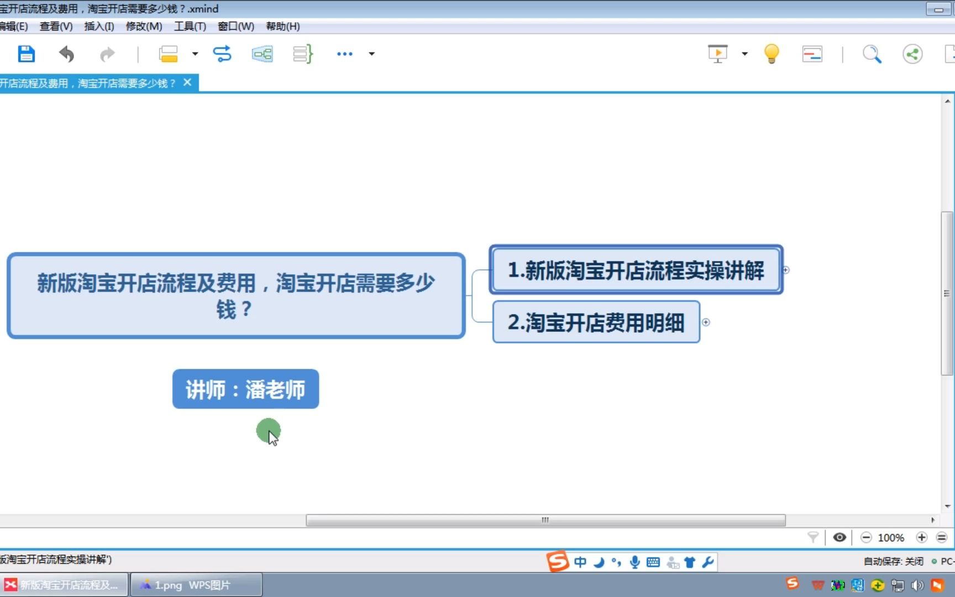Open the 帮助(H) menu
955x597 pixels.
point(282,26)
